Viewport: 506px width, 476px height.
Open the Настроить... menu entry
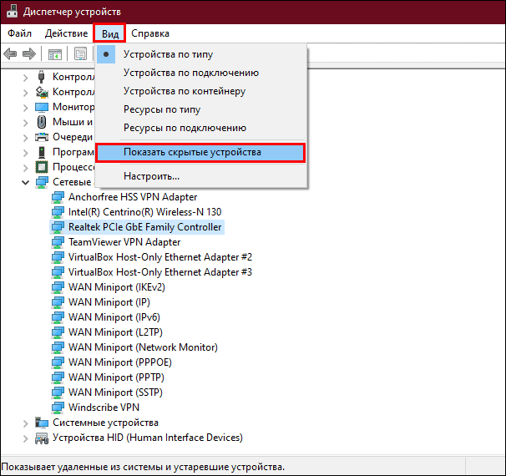click(201, 176)
